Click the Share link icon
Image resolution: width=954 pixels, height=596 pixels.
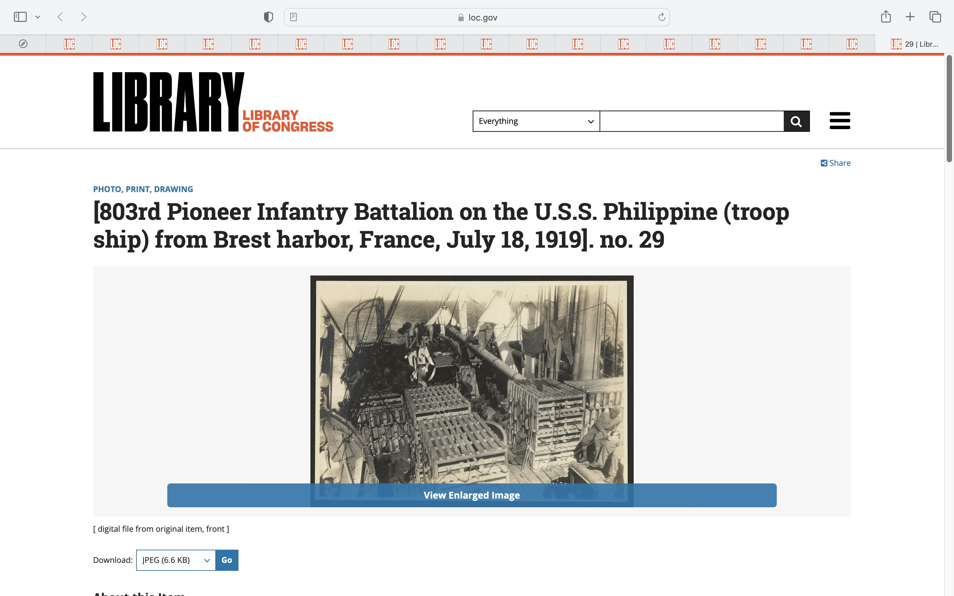pos(824,163)
